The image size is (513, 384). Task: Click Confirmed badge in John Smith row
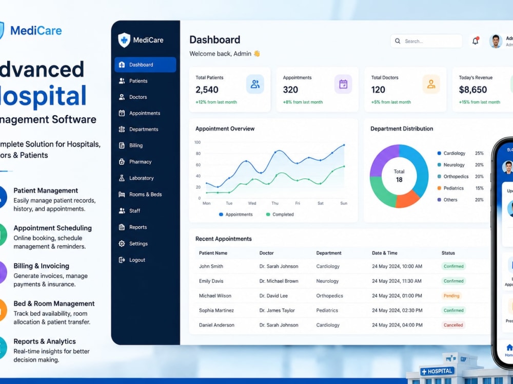click(453, 266)
